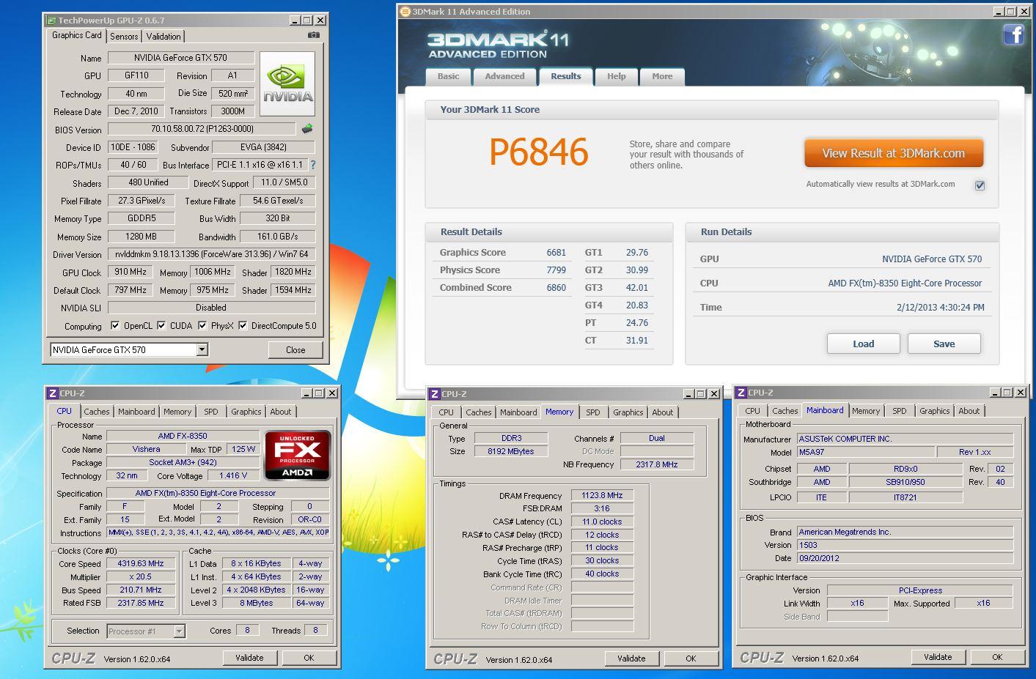Click the Memory Size 1280 MB field
The height and width of the screenshot is (679, 1036).
(x=141, y=237)
